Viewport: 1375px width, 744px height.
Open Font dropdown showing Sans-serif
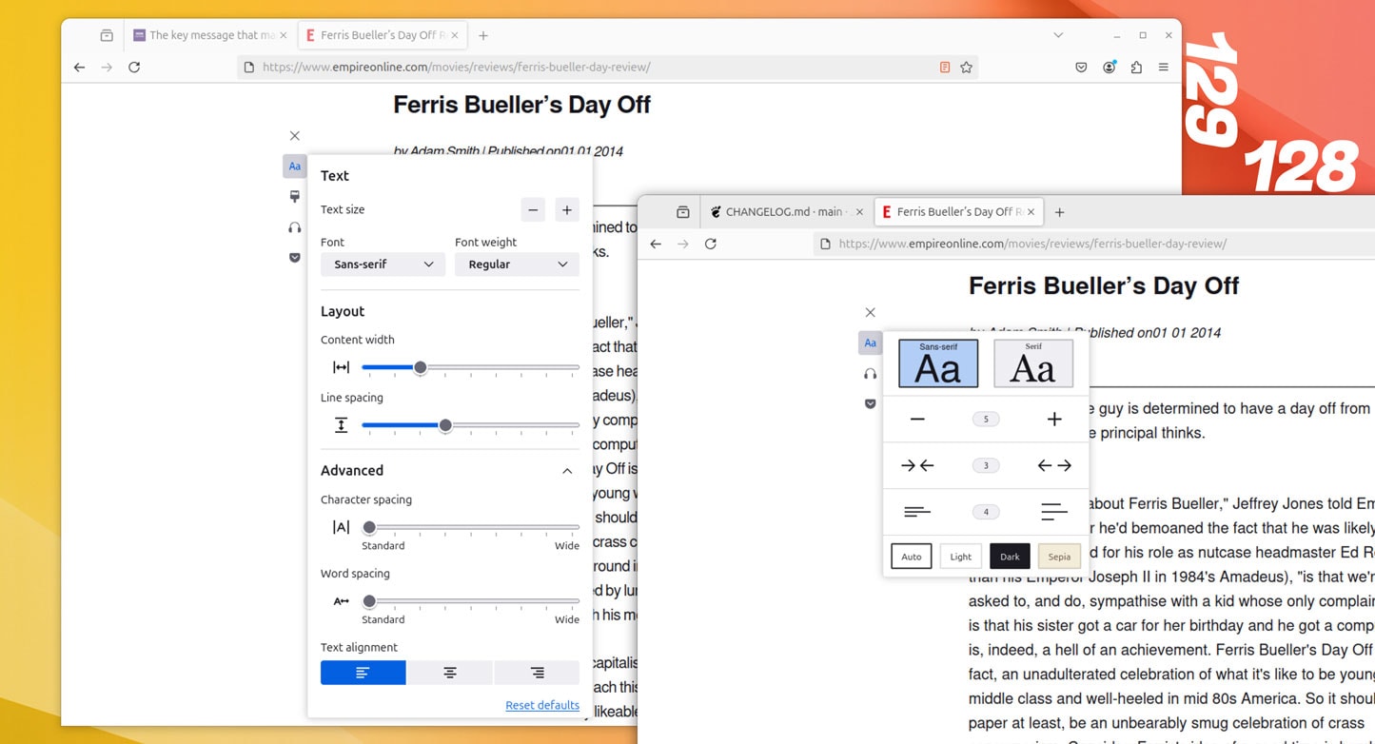pyautogui.click(x=383, y=264)
